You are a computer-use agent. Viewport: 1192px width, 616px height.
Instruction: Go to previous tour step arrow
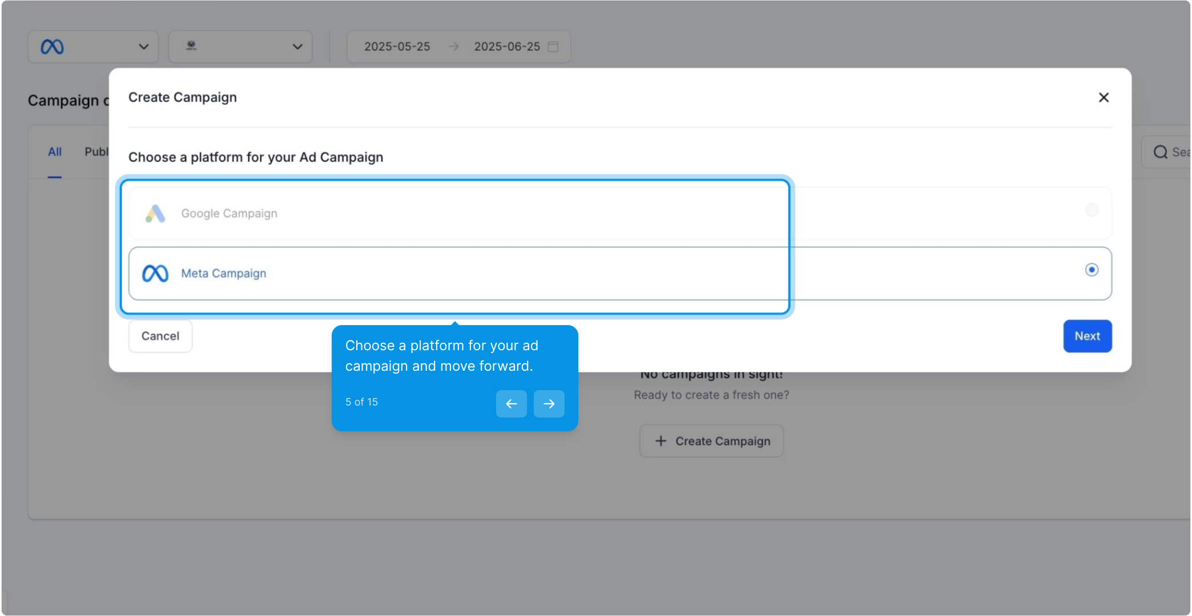click(511, 404)
